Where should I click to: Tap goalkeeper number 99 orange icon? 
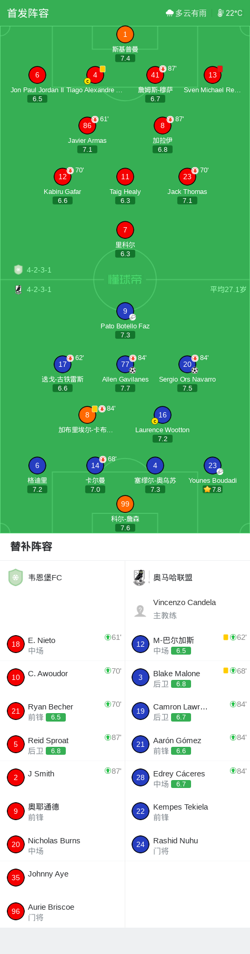pyautogui.click(x=125, y=504)
